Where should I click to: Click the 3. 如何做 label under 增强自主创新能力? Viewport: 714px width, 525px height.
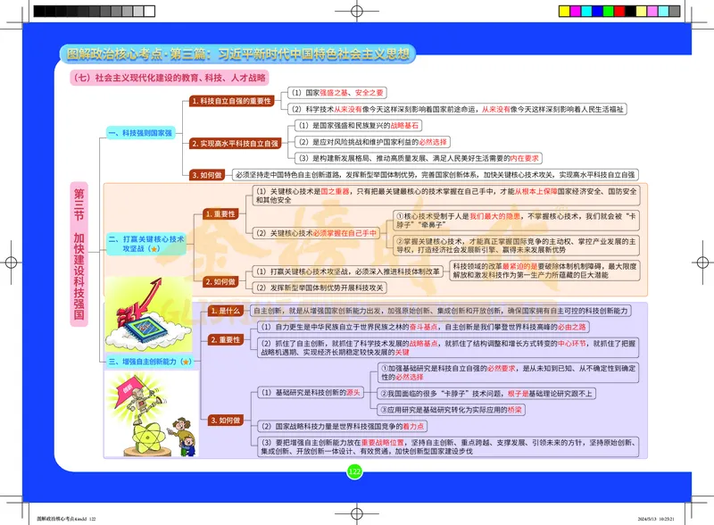225,419
